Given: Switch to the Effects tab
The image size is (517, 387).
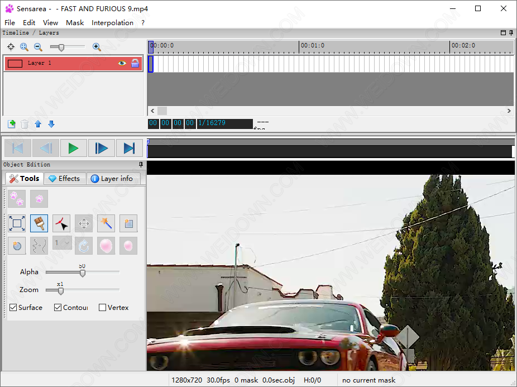Looking at the screenshot, I should tap(65, 179).
